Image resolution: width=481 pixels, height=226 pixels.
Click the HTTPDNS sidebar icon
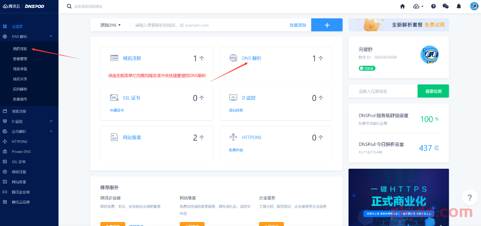click(x=4, y=141)
